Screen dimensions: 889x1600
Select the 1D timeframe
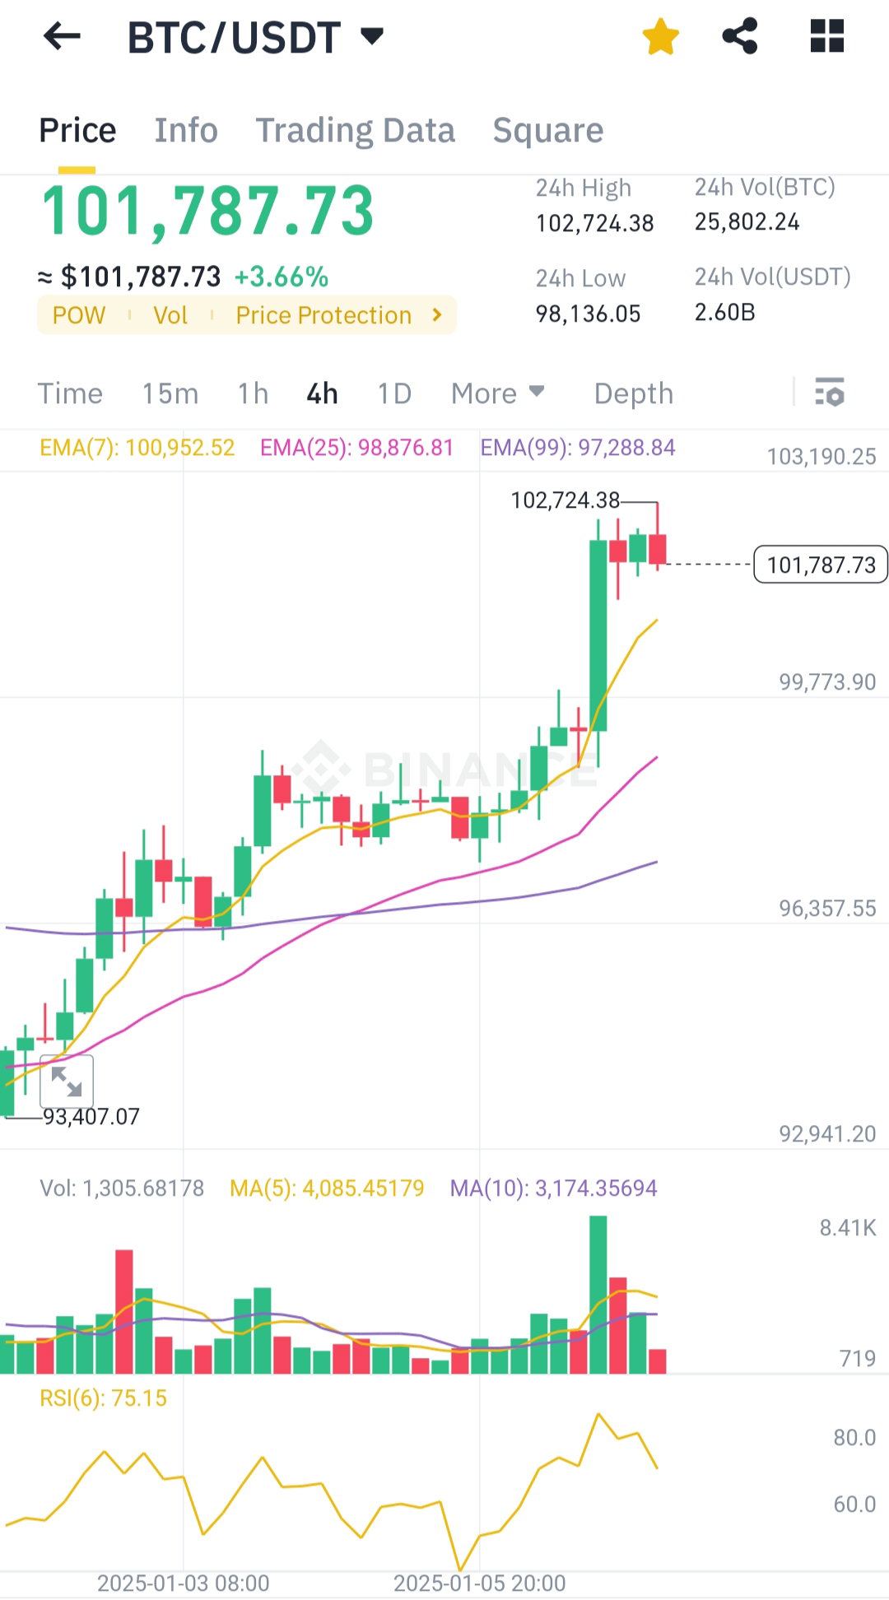(x=394, y=393)
